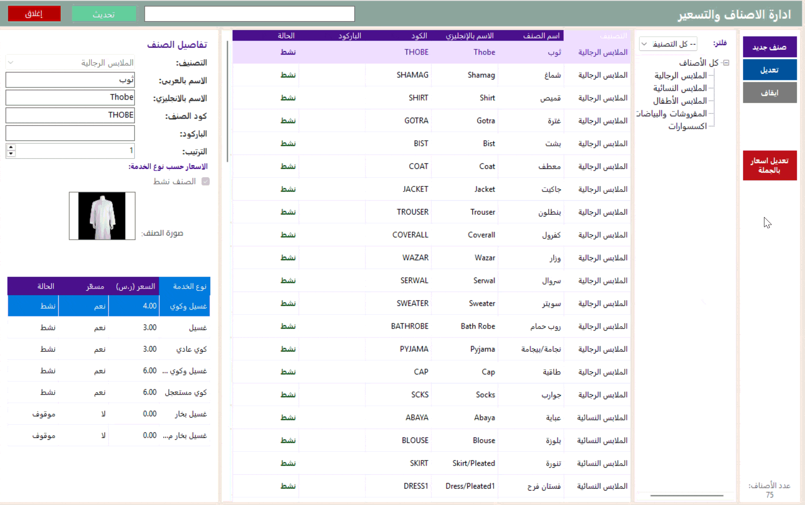The image size is (805, 505).
Task: Click the empty الباركود barcode field
Action: coord(70,133)
